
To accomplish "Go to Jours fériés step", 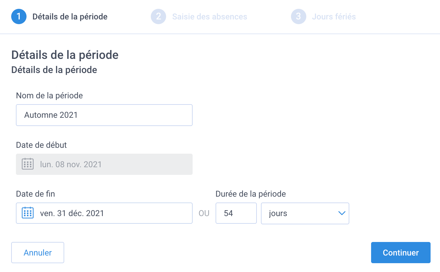I will point(334,17).
